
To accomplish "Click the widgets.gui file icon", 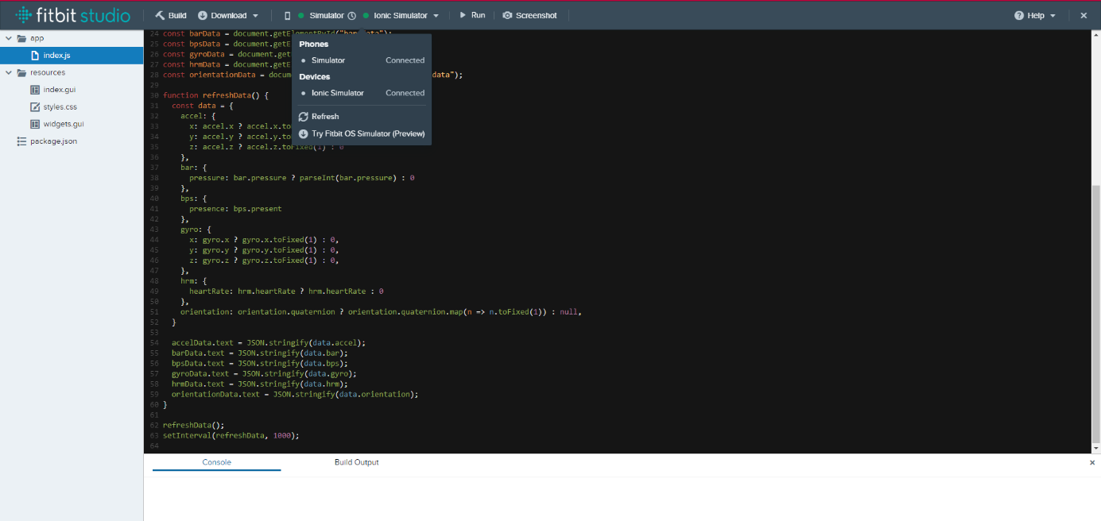I will (x=35, y=124).
